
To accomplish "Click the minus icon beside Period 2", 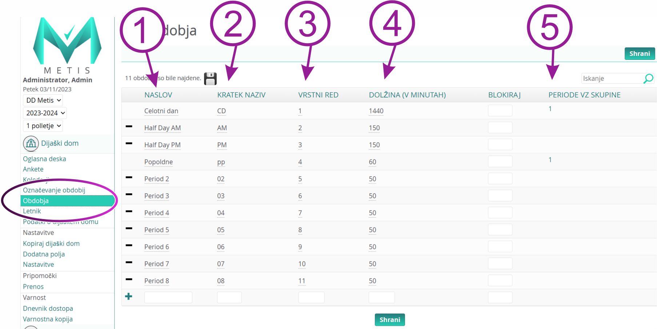I will 129,177.
